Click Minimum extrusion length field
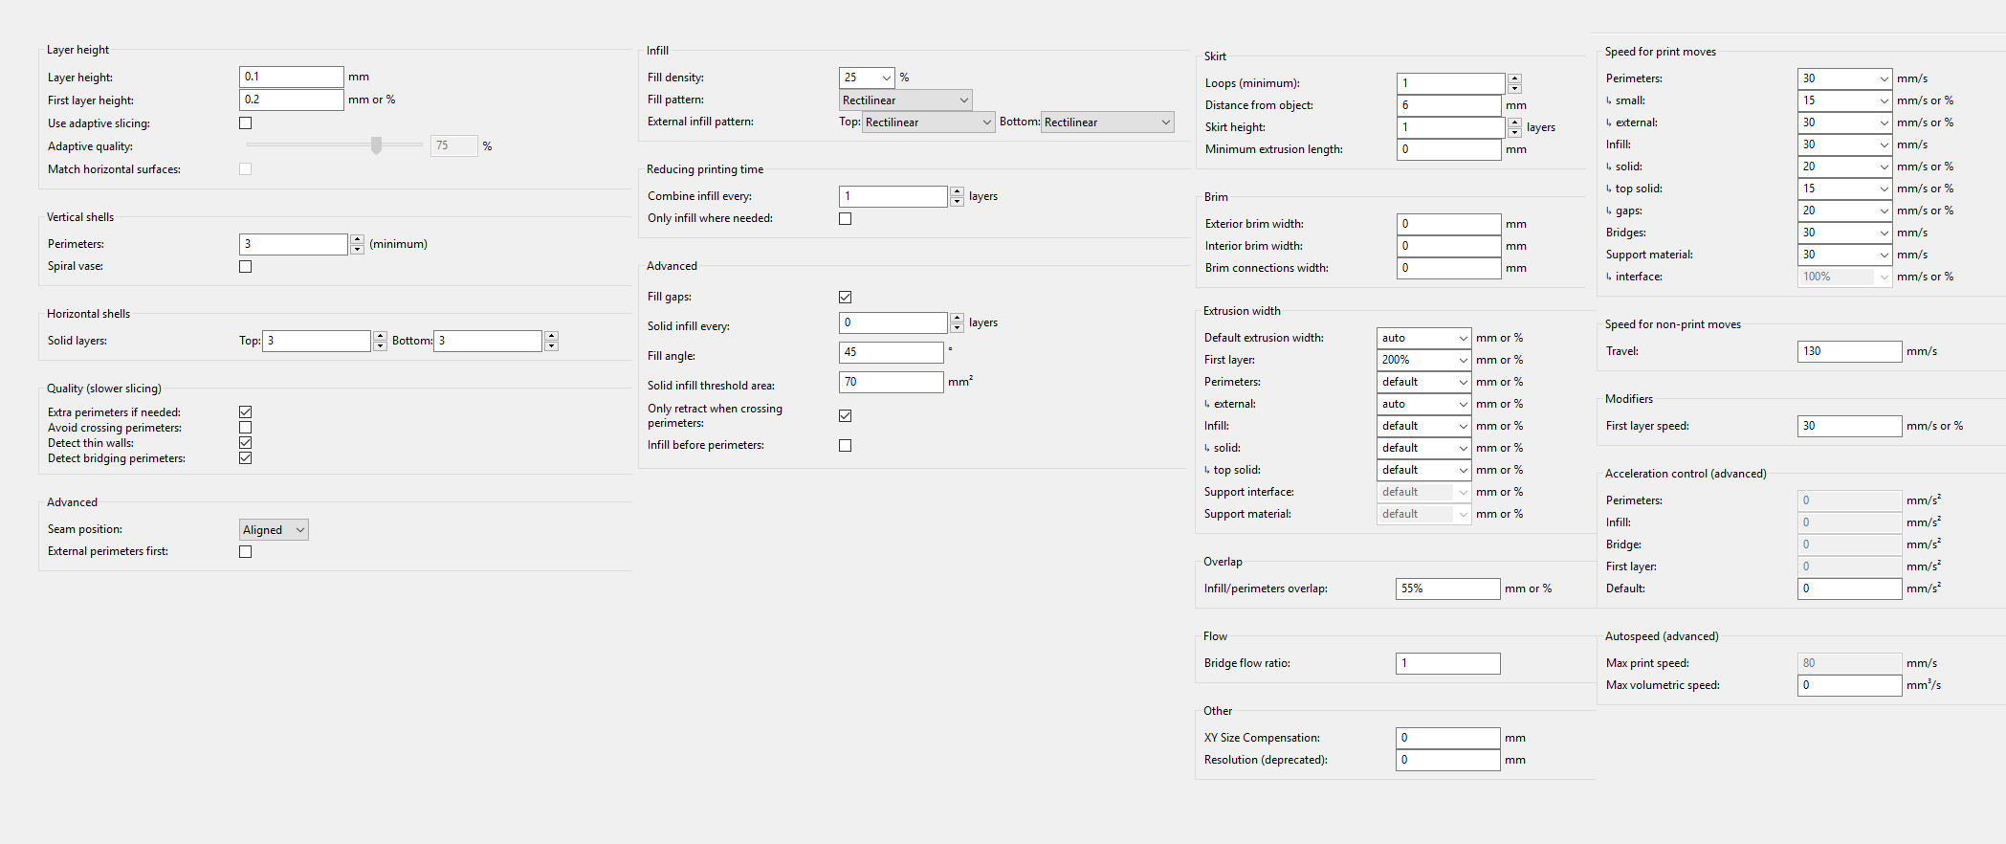The width and height of the screenshot is (2006, 844). [1449, 149]
